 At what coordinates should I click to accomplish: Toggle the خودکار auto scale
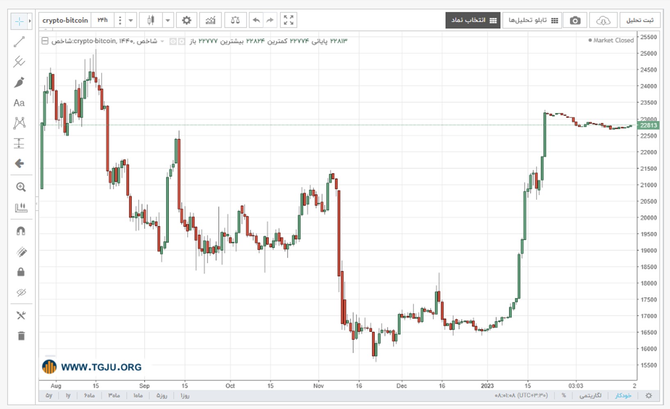[x=623, y=396]
